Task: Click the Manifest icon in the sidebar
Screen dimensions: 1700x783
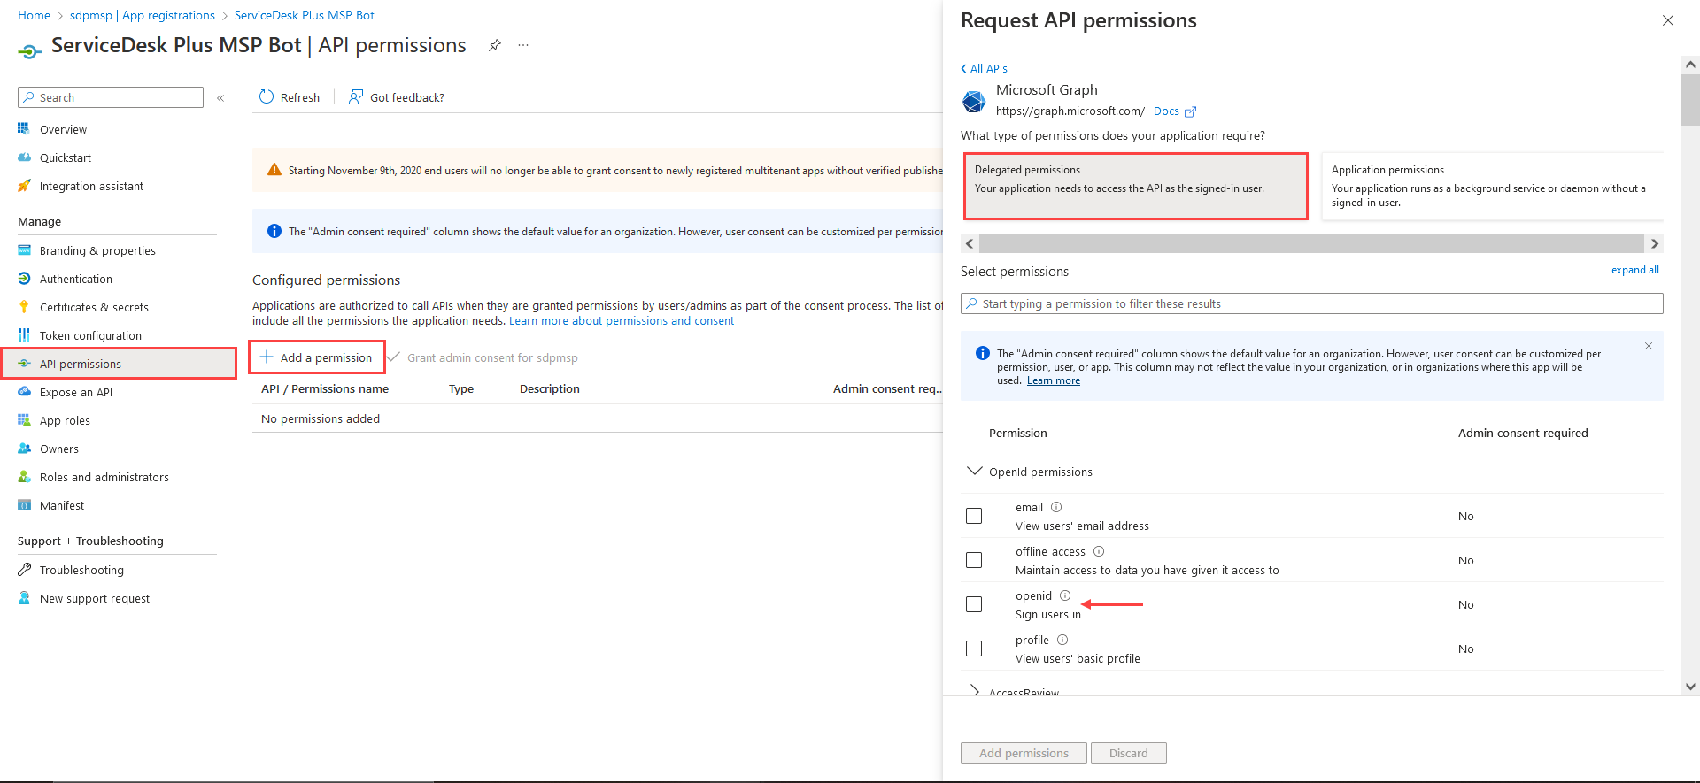Action: 24,505
